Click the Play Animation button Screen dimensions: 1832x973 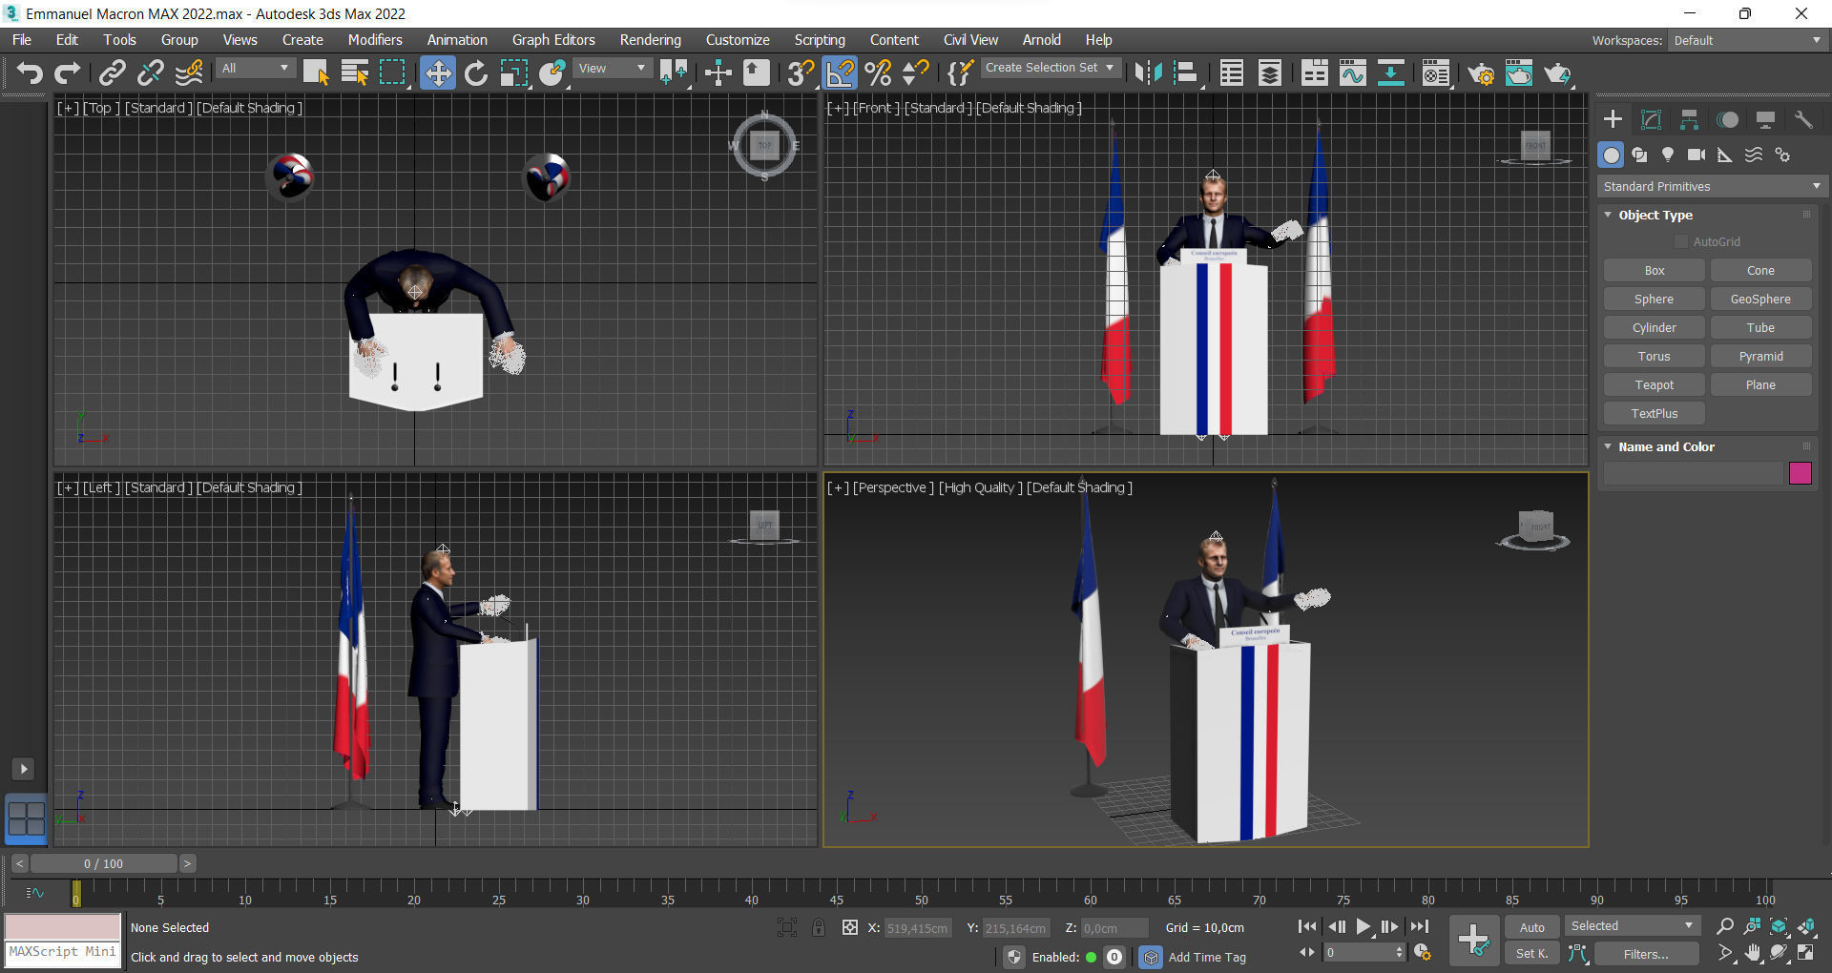pos(1364,926)
